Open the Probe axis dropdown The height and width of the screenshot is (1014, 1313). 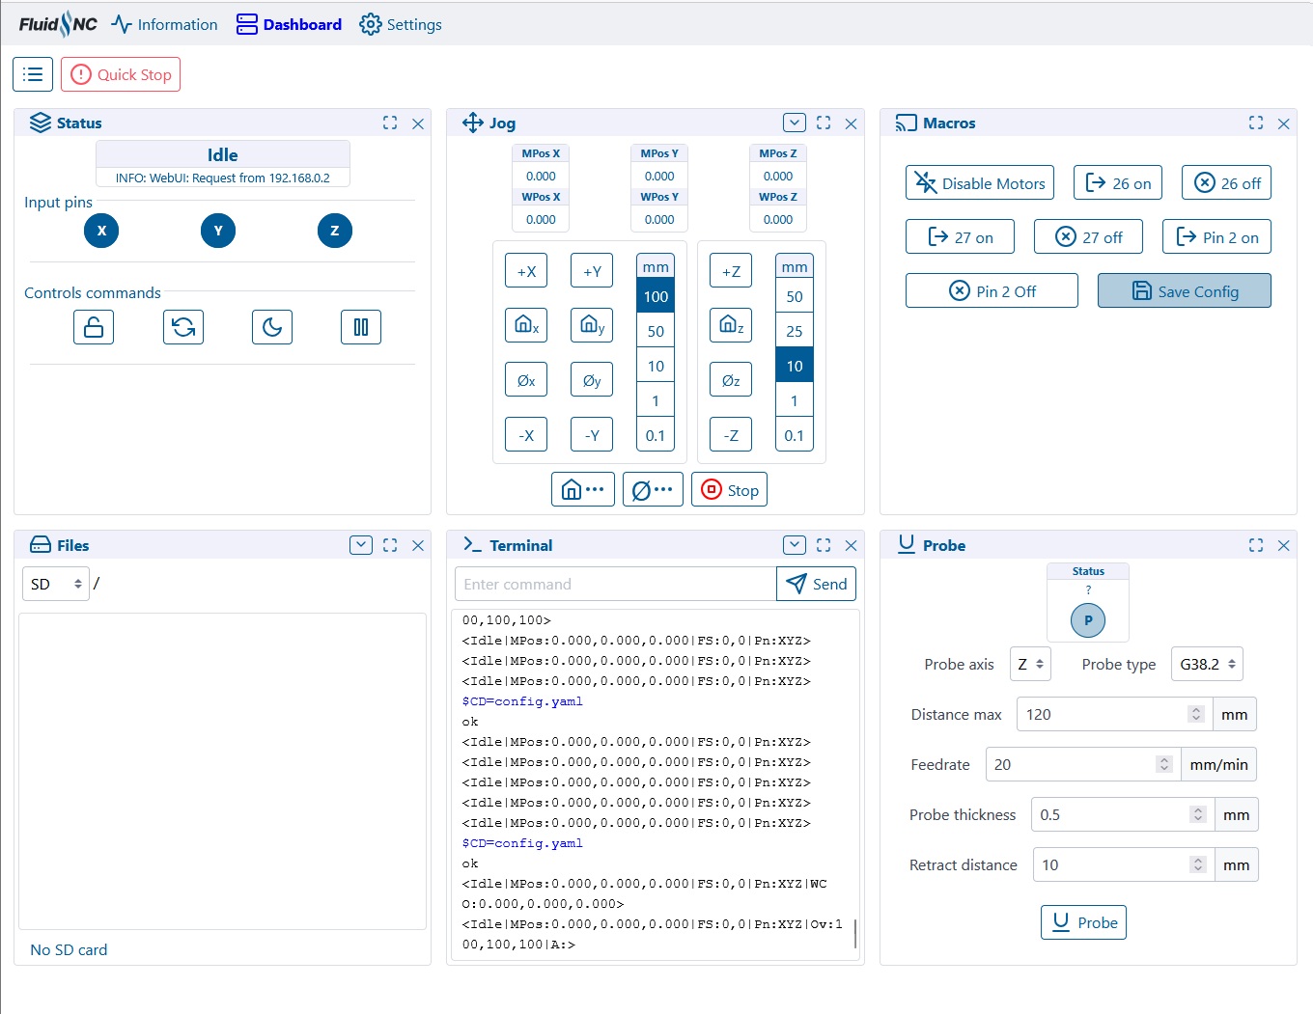click(1030, 664)
